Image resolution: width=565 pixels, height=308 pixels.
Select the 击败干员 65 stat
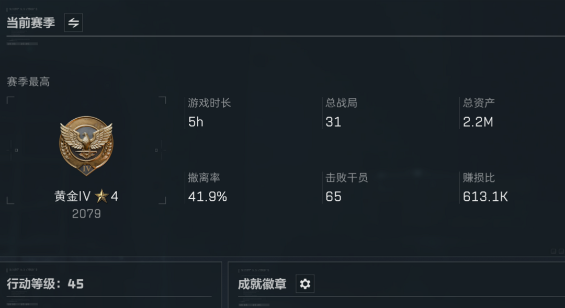[x=347, y=187]
